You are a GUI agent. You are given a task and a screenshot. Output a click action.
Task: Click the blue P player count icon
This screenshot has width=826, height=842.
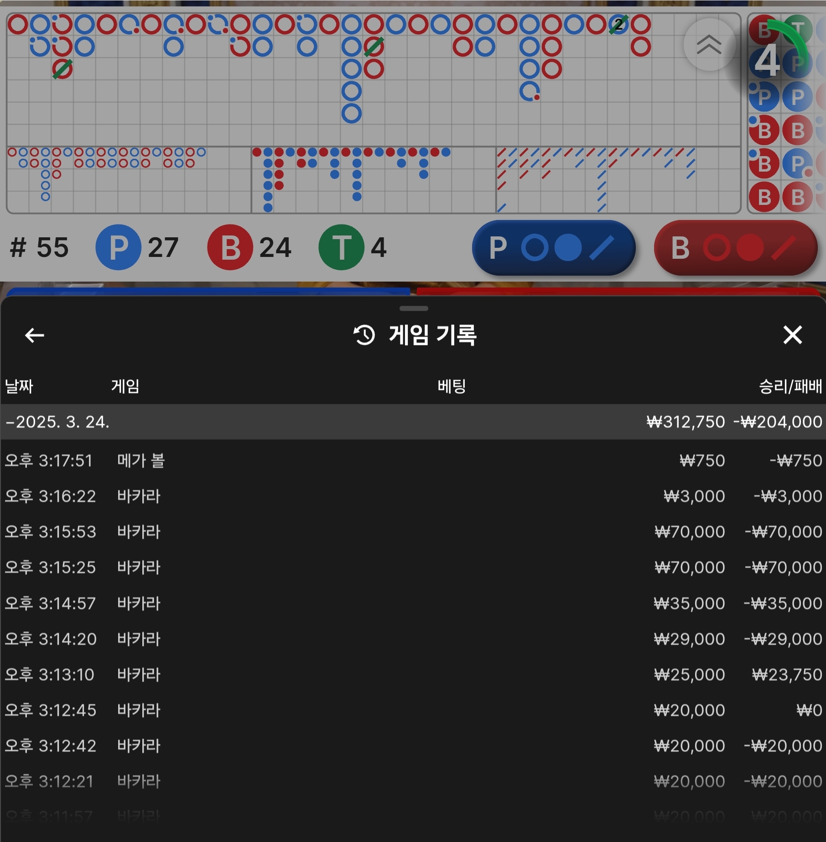(x=118, y=247)
